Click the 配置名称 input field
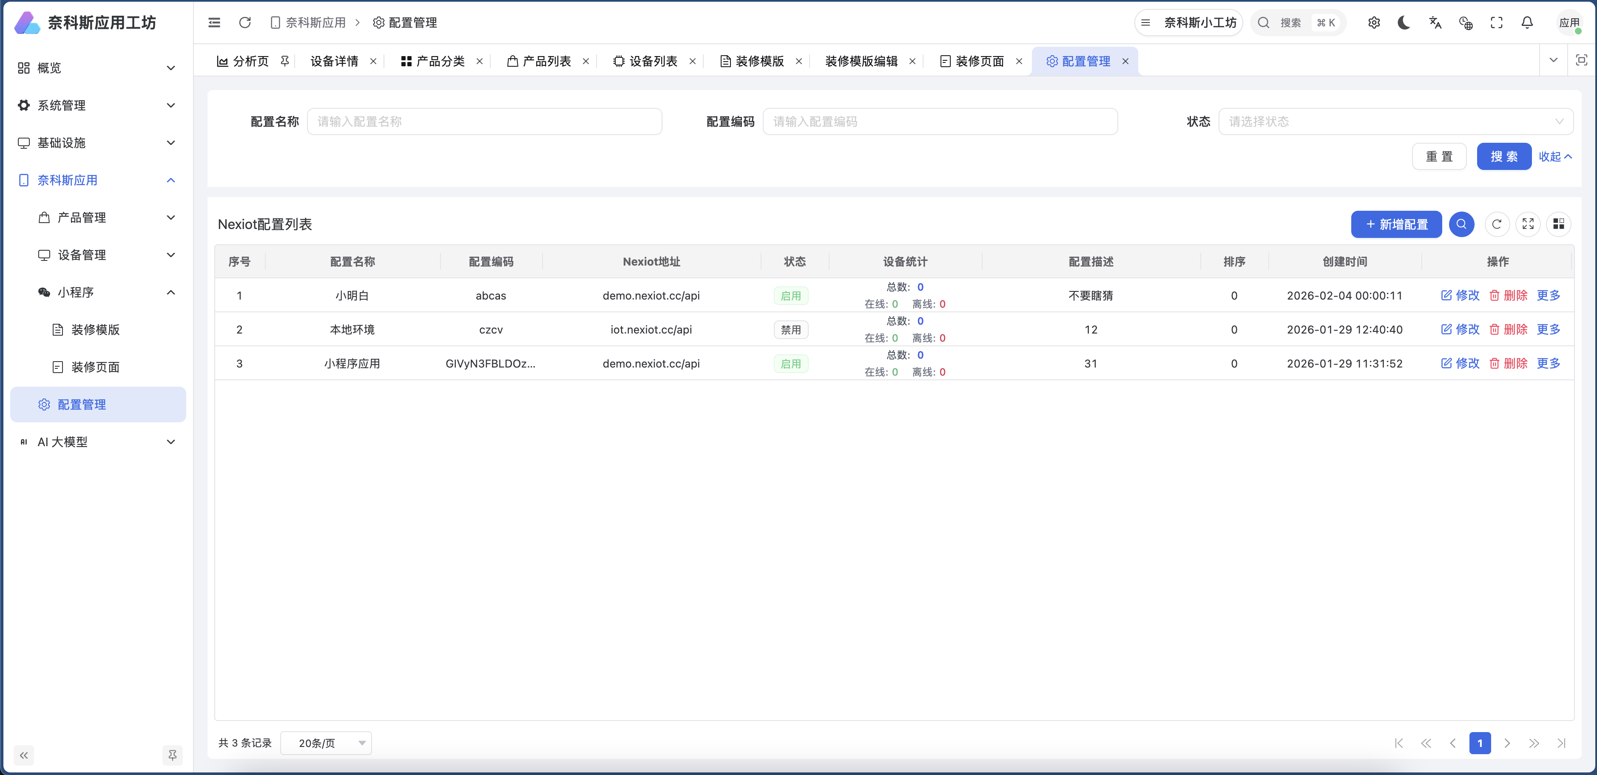Image resolution: width=1597 pixels, height=775 pixels. tap(484, 122)
